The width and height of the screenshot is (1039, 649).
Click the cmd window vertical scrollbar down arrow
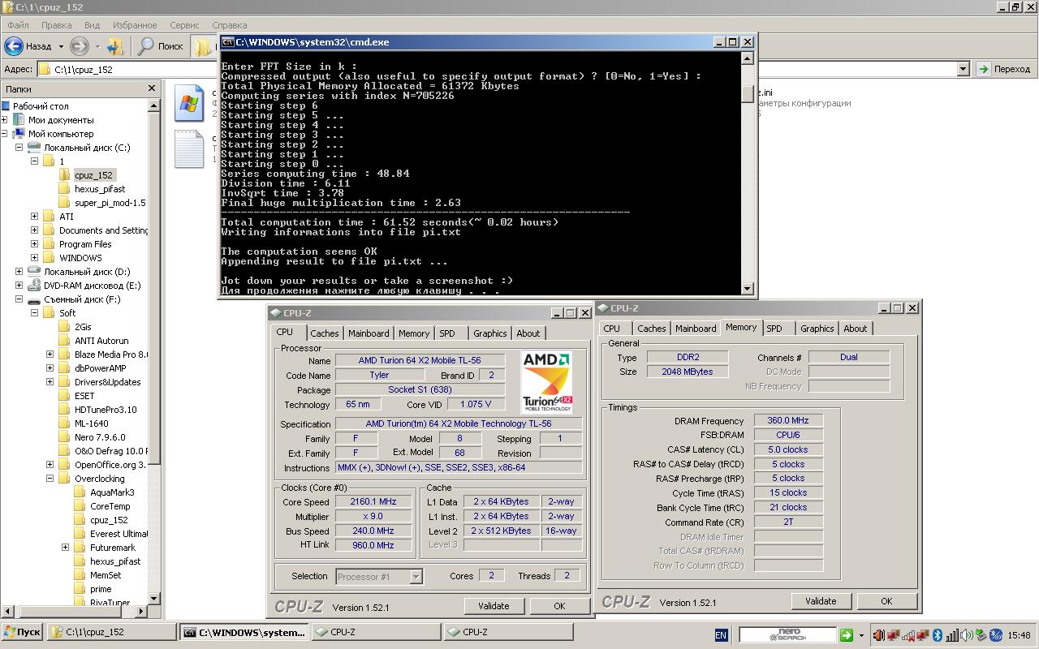click(x=748, y=288)
